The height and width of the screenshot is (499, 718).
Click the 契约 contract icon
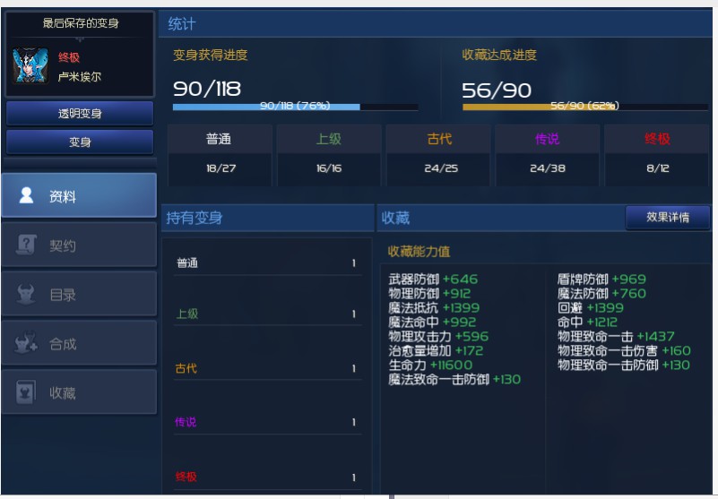click(x=27, y=245)
